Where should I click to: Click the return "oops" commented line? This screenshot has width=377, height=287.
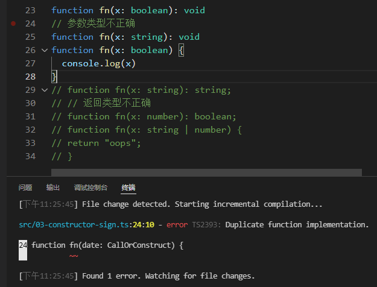pos(96,143)
